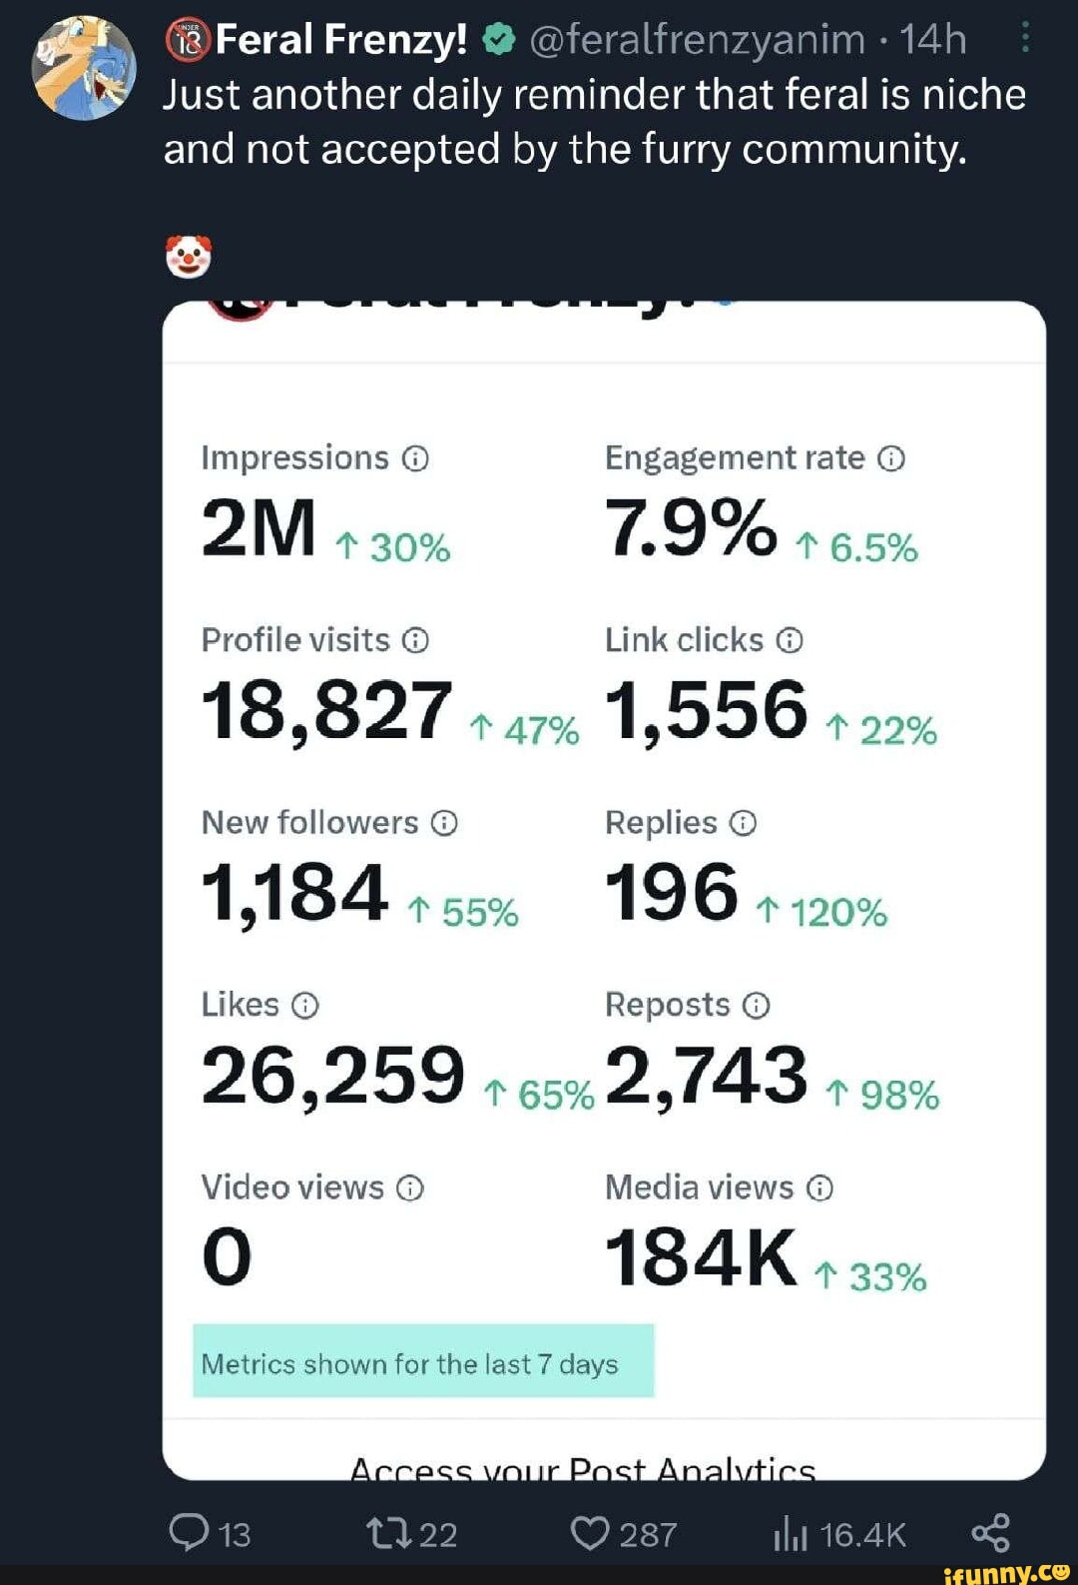1078x1585 pixels.
Task: Open the view count analytics icon
Action: tap(790, 1534)
